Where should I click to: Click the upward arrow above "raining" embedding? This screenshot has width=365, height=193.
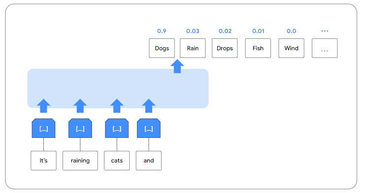80,106
